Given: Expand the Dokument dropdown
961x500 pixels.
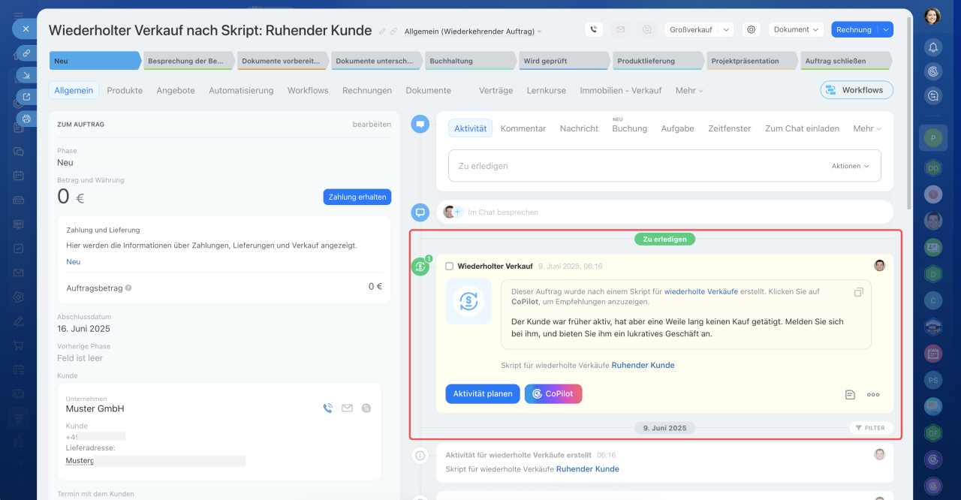Looking at the screenshot, I should 797,30.
